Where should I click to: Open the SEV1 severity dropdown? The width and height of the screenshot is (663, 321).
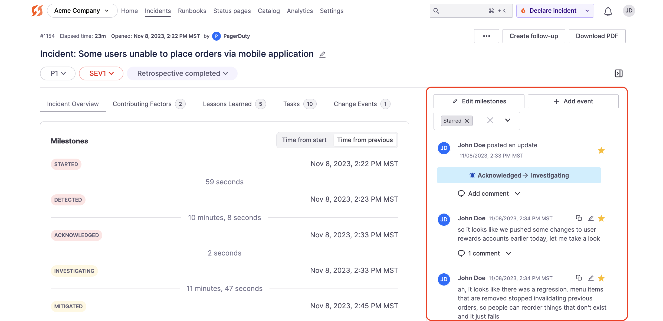pyautogui.click(x=101, y=73)
